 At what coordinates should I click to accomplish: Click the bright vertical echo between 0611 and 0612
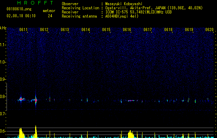pyautogui.click(x=36, y=100)
